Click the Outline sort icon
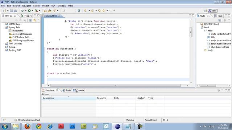 [x=225, y=20]
